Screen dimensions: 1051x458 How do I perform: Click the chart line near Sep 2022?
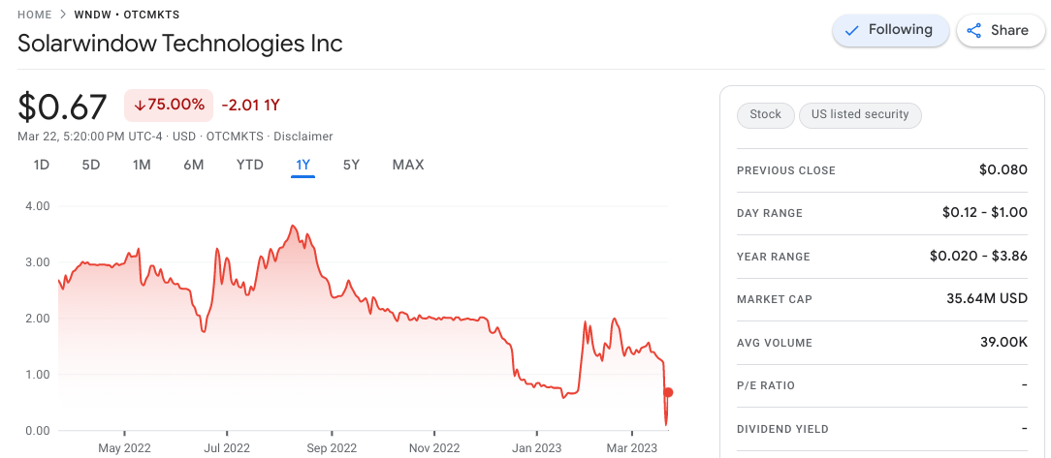pos(333,296)
